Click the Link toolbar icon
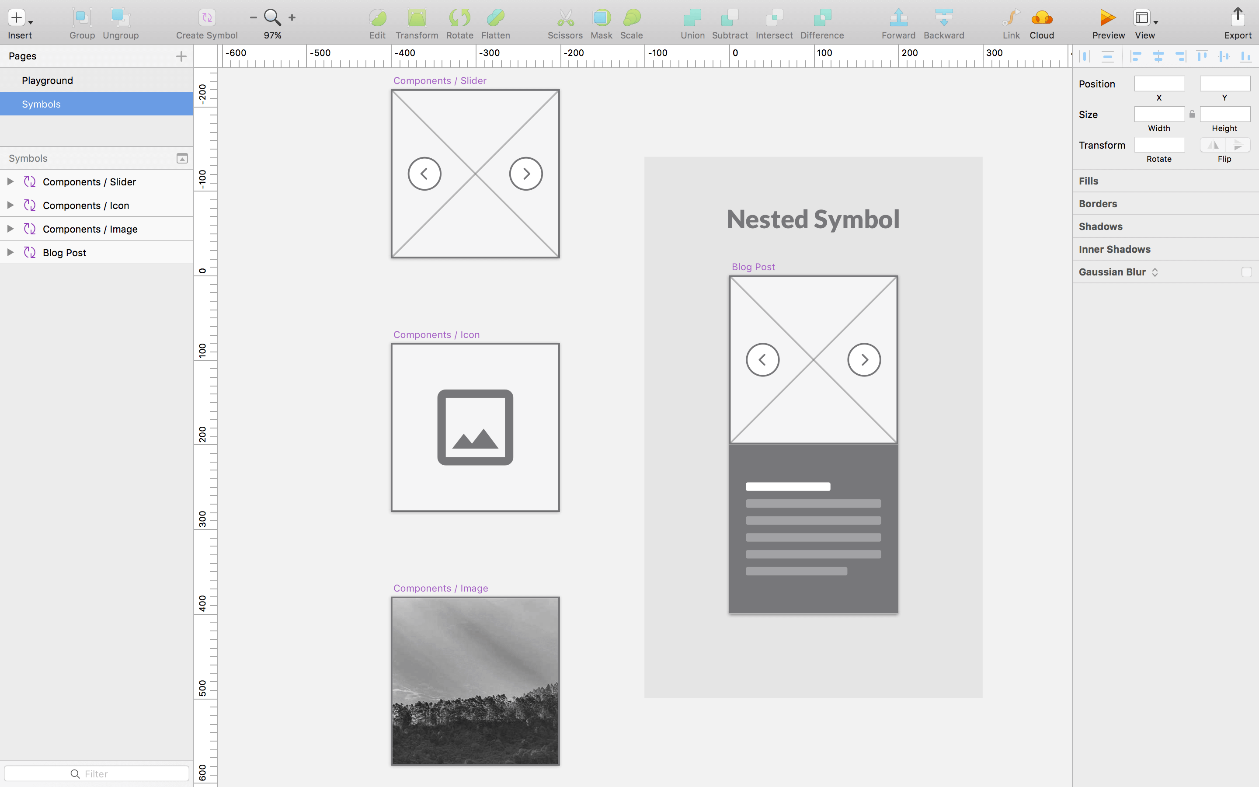Screen dimensions: 1259x787 click(1011, 18)
